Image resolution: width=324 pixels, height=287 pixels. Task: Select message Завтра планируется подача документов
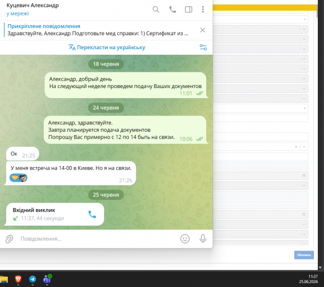125,130
